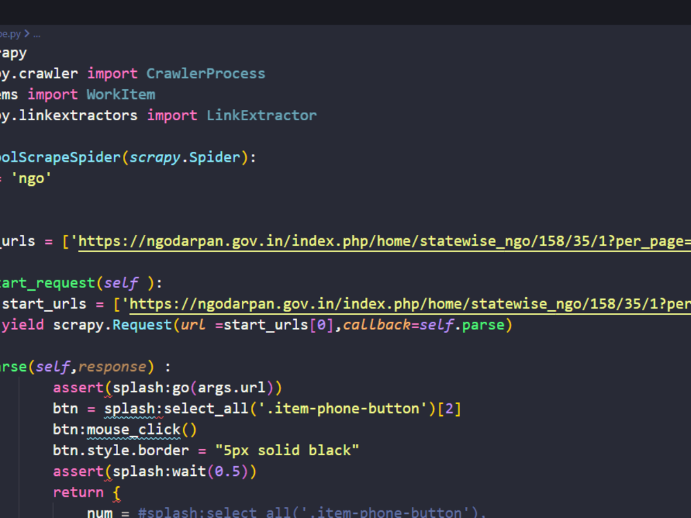Click 'import' on the CrawlerProcess line

(x=113, y=74)
